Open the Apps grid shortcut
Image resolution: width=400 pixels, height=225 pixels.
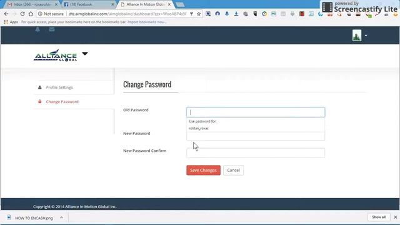[x=11, y=22]
